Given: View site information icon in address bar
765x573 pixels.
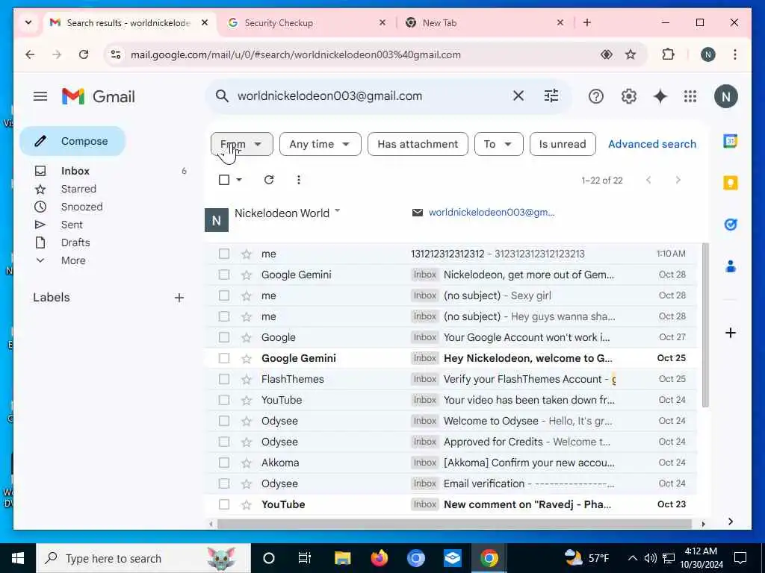Looking at the screenshot, I should [116, 54].
